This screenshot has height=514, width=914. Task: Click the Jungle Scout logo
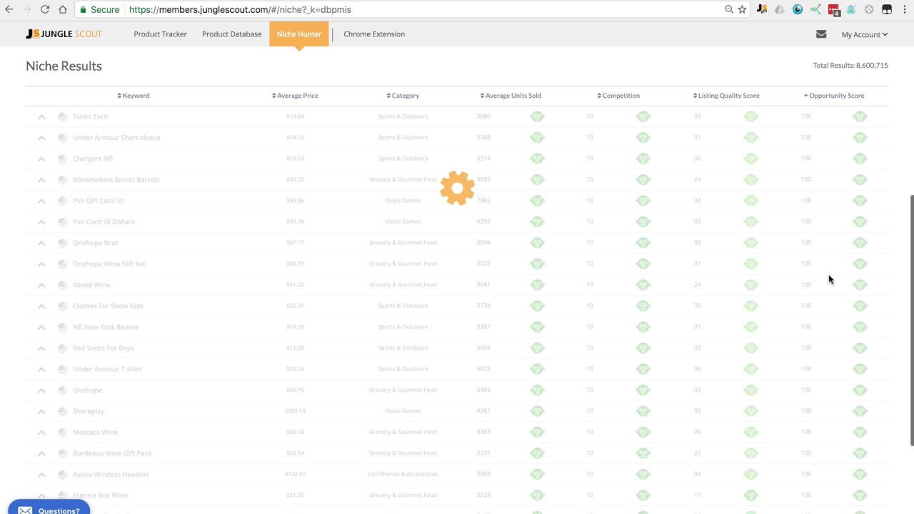coord(64,34)
